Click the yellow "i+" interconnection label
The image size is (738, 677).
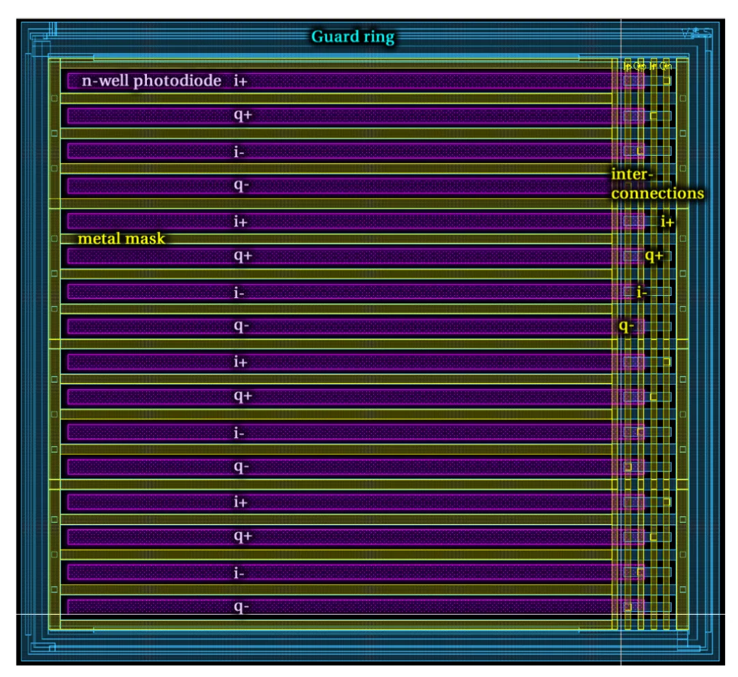coord(668,221)
